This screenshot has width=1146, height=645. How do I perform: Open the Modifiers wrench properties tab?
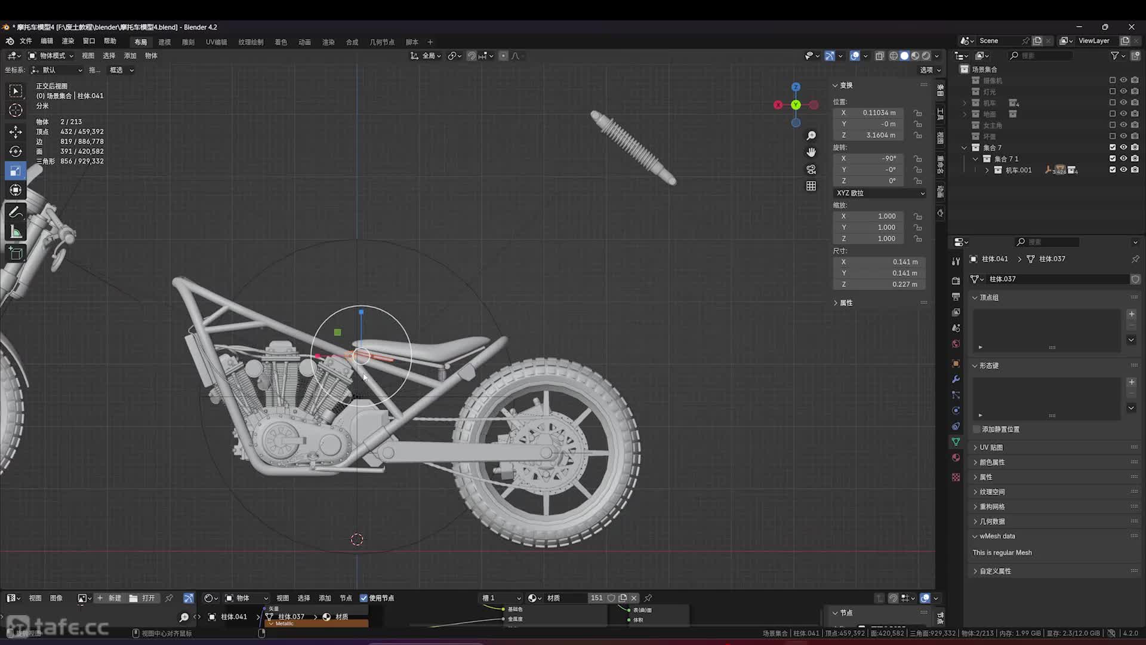pos(956,379)
